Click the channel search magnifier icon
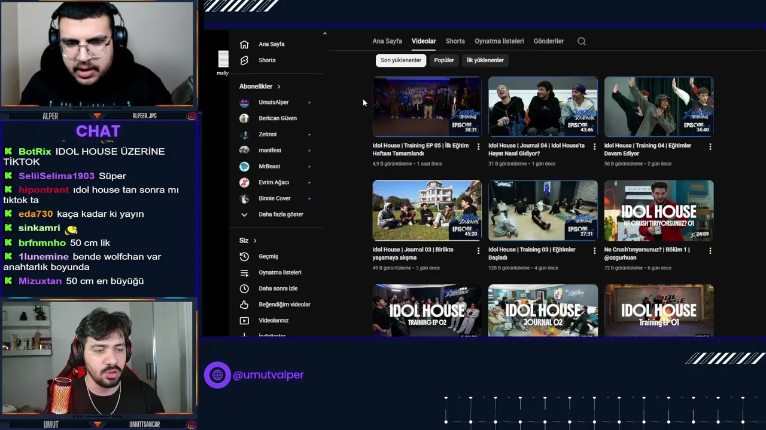Image resolution: width=766 pixels, height=430 pixels. (x=582, y=41)
